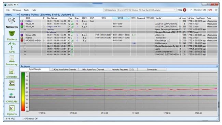This screenshot has width=222, height=125.
Task: Toggle the GPS button in toolbar
Action: 210,10
